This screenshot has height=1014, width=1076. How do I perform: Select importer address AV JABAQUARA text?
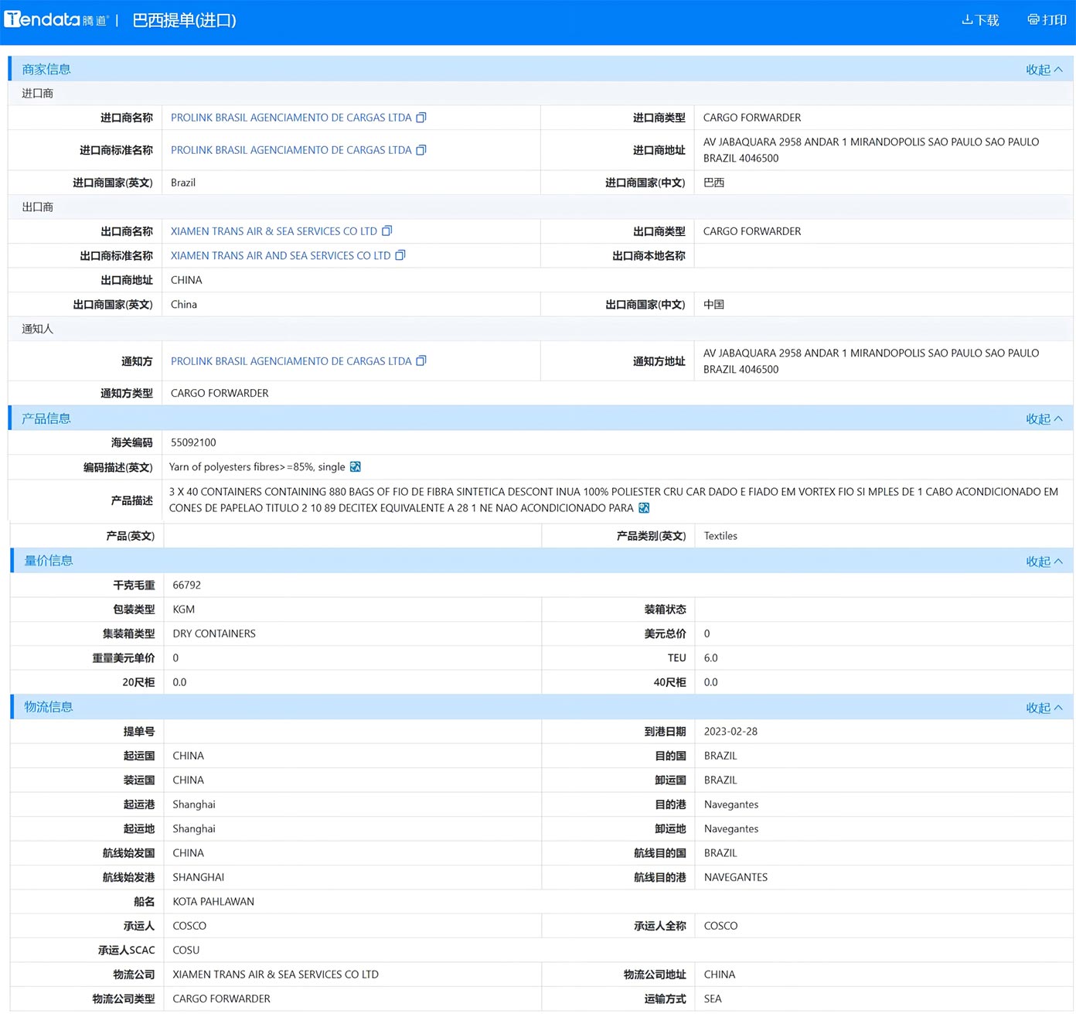871,150
